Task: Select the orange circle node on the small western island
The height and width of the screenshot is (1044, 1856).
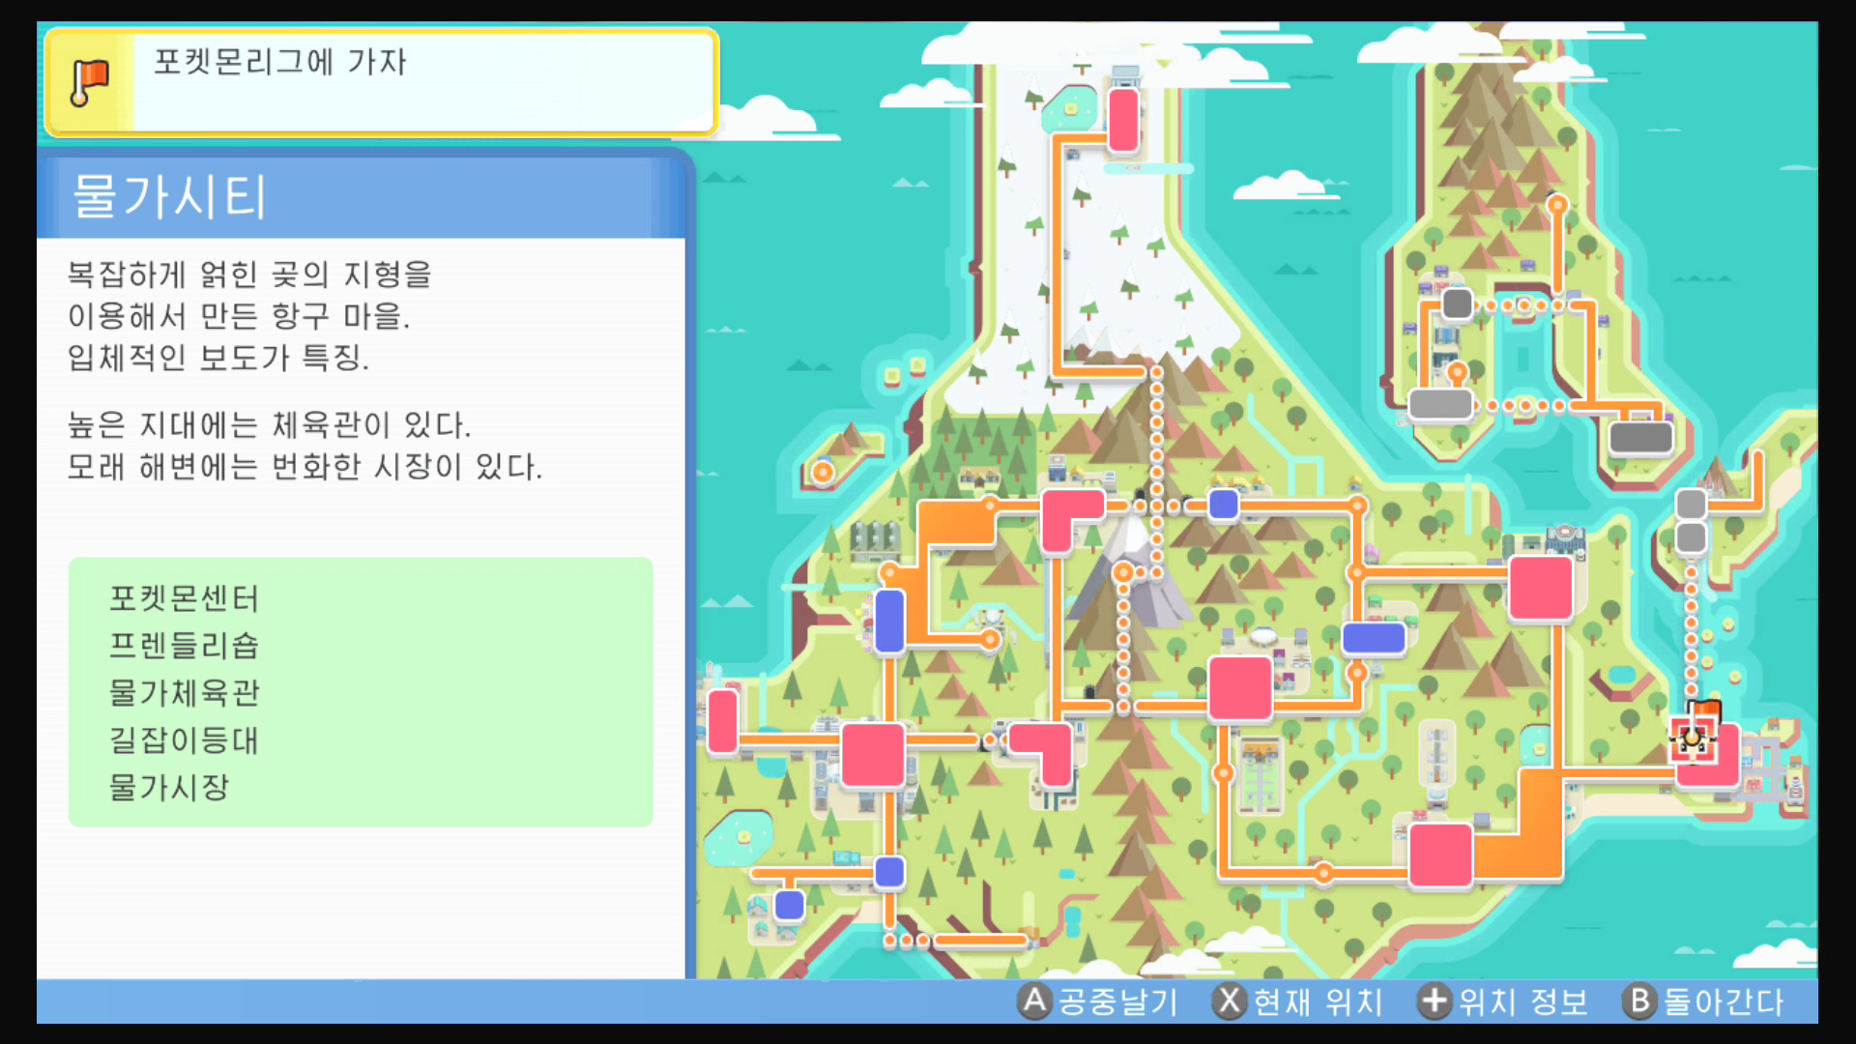Action: pos(823,472)
